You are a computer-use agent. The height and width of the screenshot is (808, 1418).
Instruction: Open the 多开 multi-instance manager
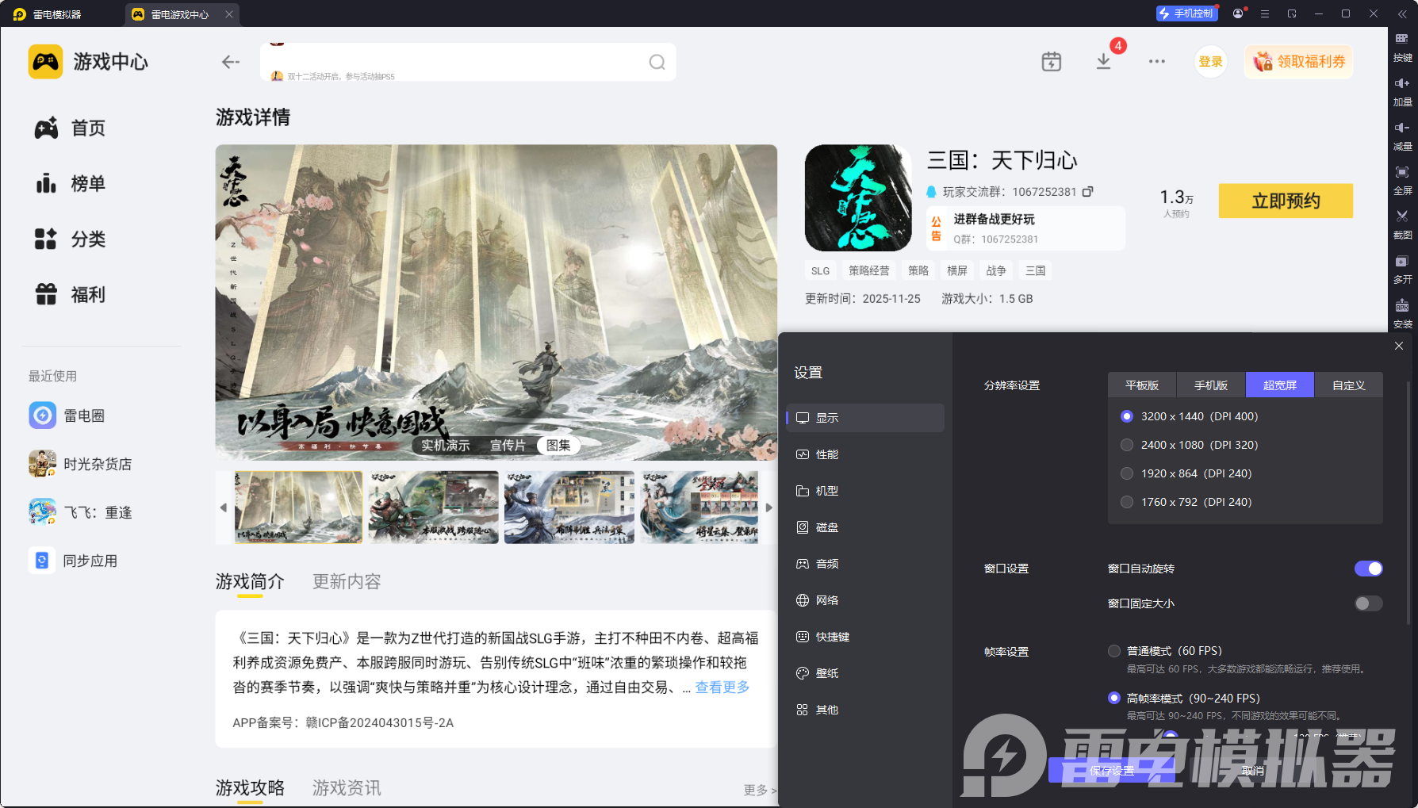tap(1402, 268)
